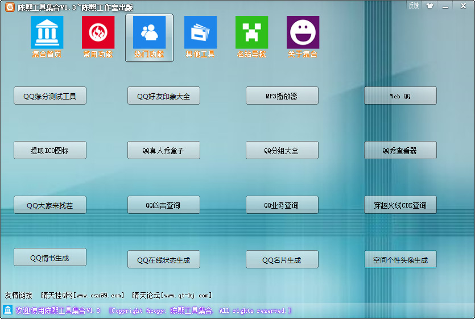Click the QQ凶吉查询 button
The width and height of the screenshot is (475, 319).
[x=164, y=205]
